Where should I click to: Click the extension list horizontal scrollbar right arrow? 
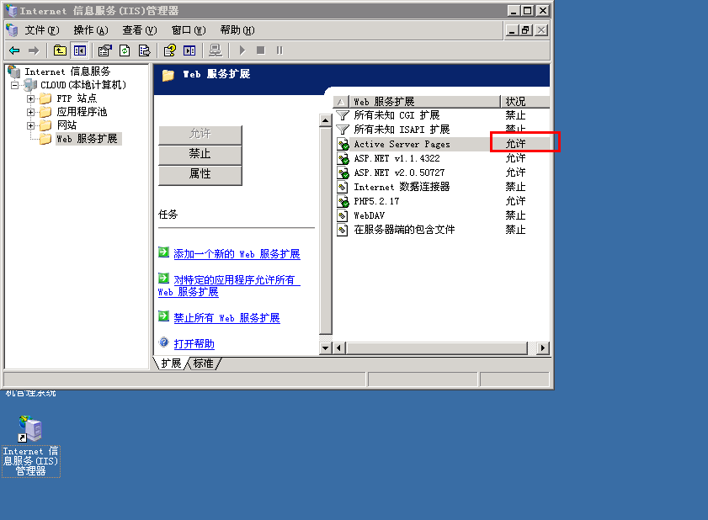pyautogui.click(x=543, y=348)
